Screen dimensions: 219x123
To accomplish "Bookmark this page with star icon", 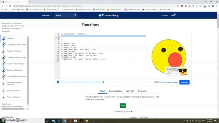I will pos(178,6).
